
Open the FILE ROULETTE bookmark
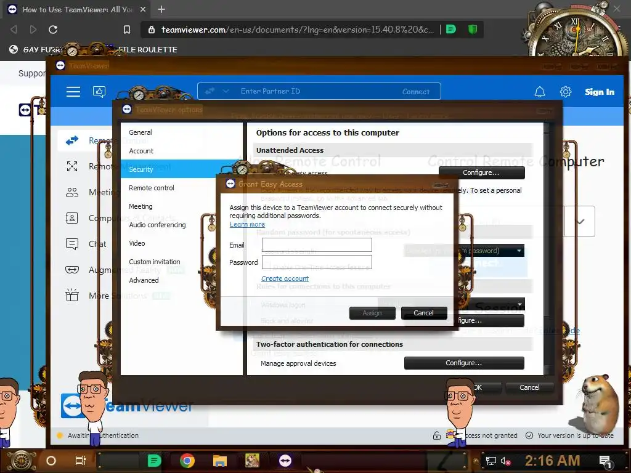click(x=148, y=49)
